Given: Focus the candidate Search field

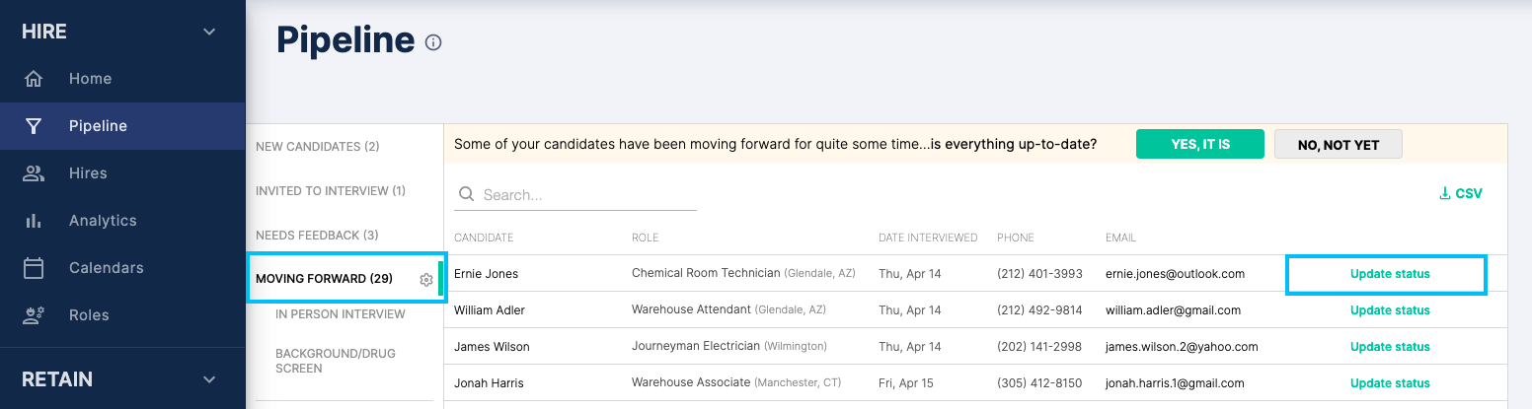Looking at the screenshot, I should pyautogui.click(x=575, y=195).
